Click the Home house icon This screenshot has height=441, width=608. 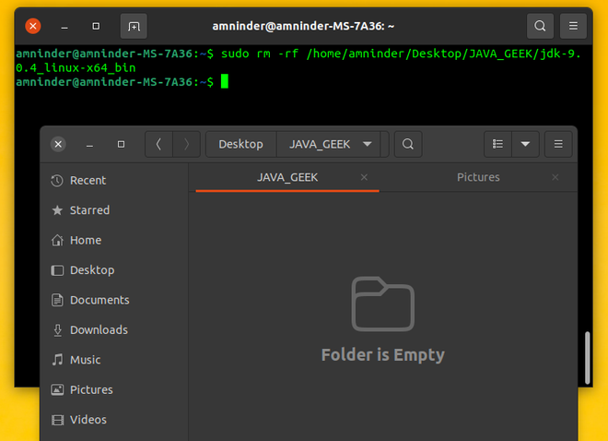tap(57, 240)
